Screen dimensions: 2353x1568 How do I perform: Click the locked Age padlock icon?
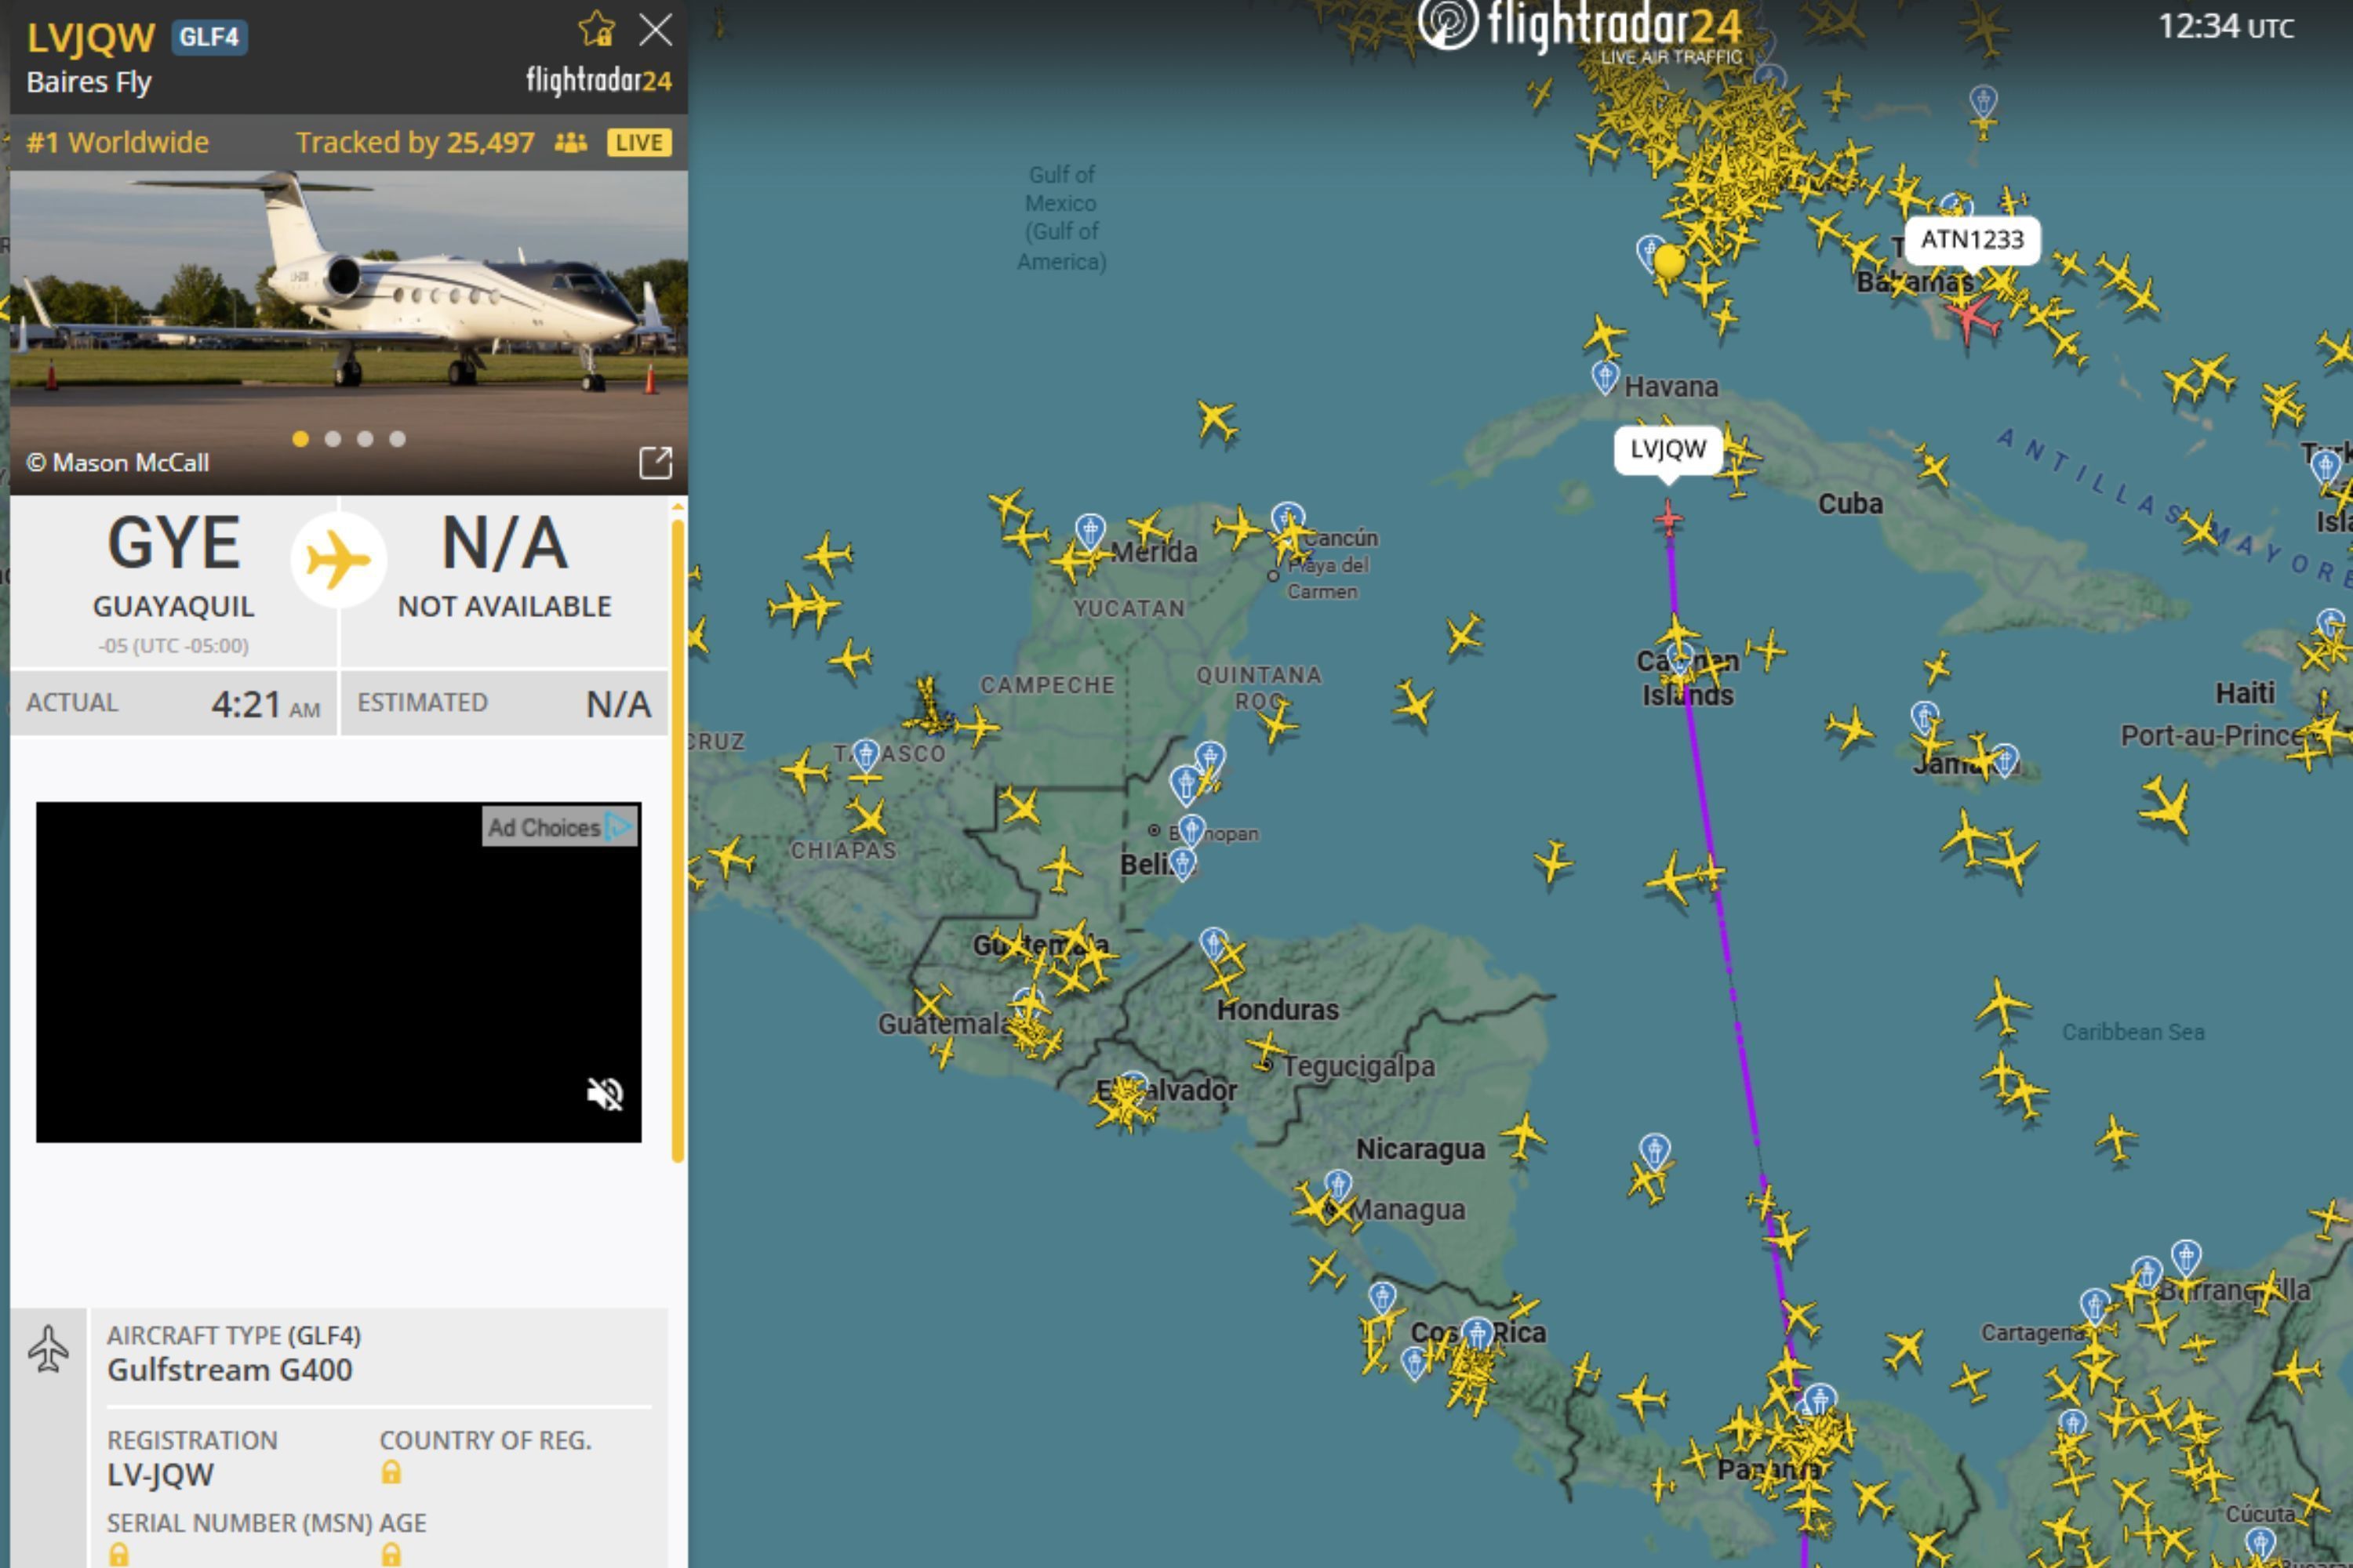point(391,1554)
